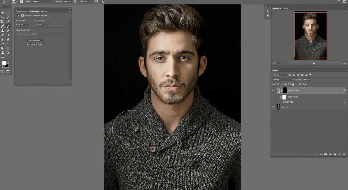Switch to the Properties tab

coord(34,11)
